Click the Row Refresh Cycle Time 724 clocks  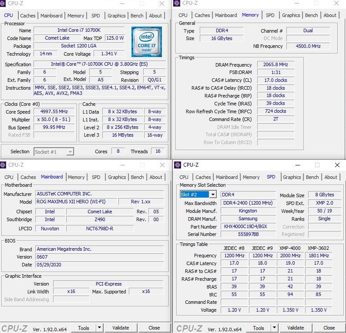(x=275, y=111)
